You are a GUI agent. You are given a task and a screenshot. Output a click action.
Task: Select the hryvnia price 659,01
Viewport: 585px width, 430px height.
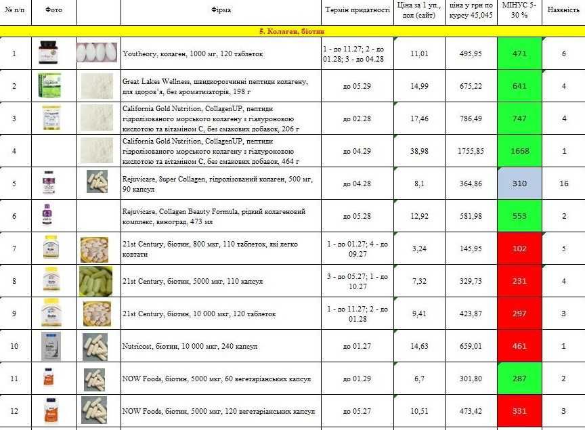471,346
